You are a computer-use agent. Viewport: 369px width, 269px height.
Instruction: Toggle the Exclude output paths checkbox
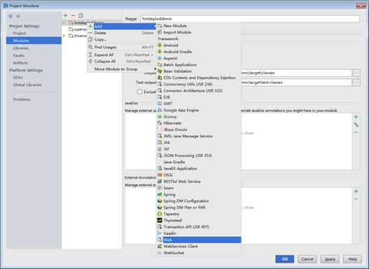[139, 92]
